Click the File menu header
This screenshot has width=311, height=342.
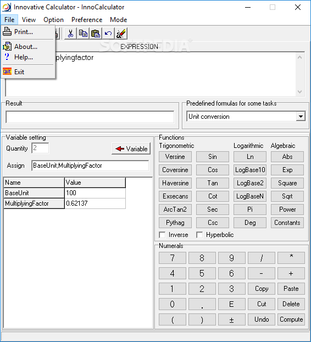point(9,20)
